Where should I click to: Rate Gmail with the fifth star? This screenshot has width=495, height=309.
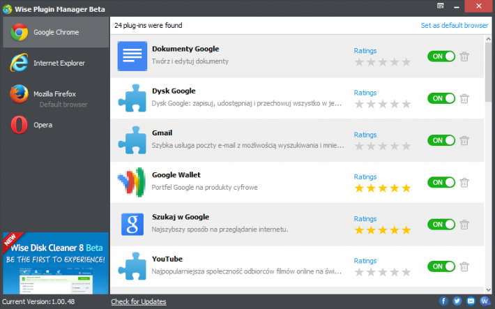point(406,146)
